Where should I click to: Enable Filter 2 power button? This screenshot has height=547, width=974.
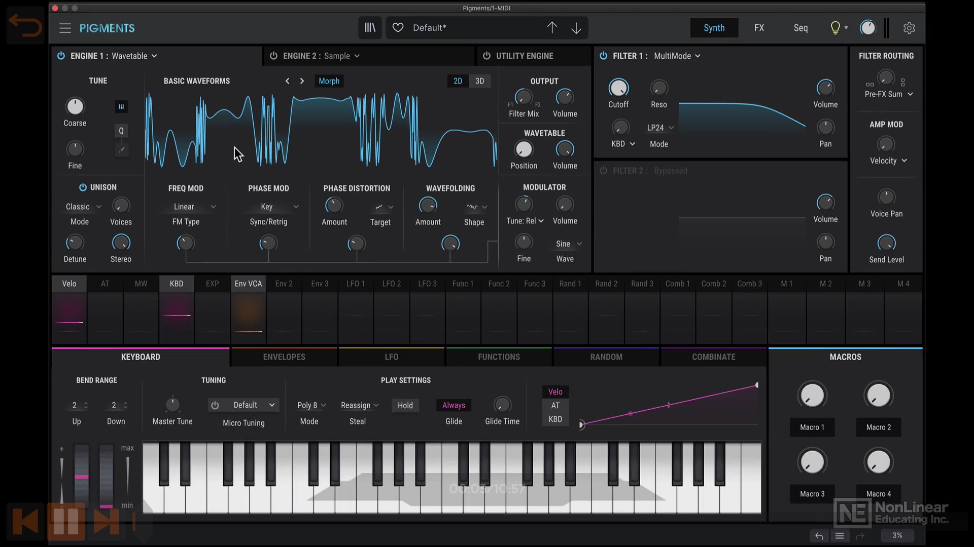603,171
